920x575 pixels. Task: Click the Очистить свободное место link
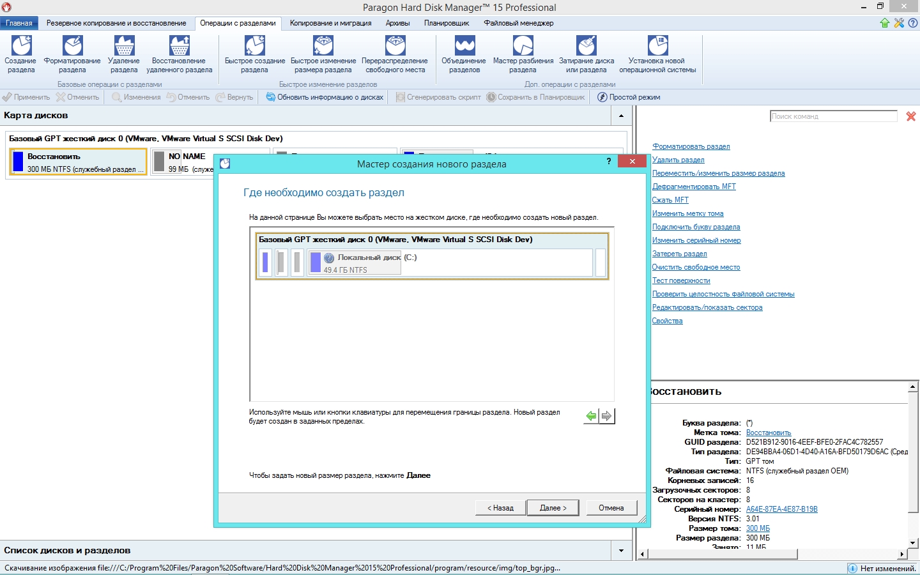tap(696, 267)
